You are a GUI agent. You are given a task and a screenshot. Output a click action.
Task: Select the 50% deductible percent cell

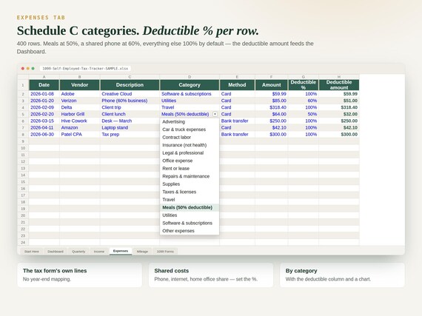[304, 114]
